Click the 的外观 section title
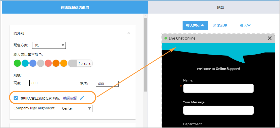Viewport: 280px width, 128px height. (19, 33)
